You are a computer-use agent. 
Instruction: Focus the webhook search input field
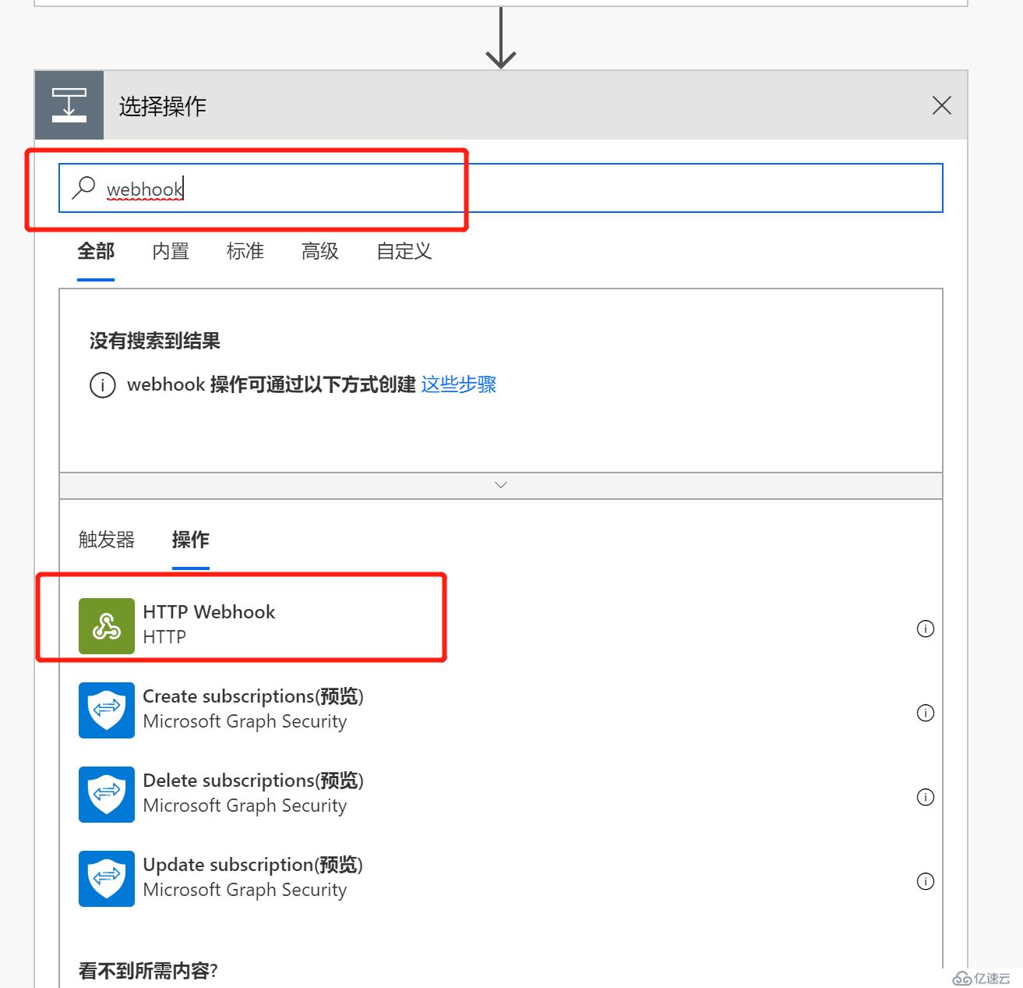501,188
